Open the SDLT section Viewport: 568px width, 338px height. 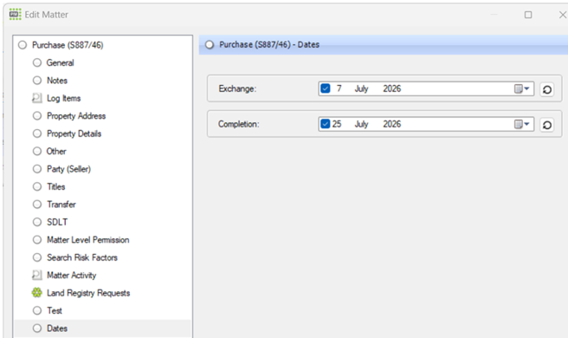click(57, 222)
